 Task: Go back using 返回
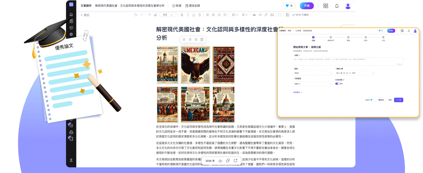(85, 15)
